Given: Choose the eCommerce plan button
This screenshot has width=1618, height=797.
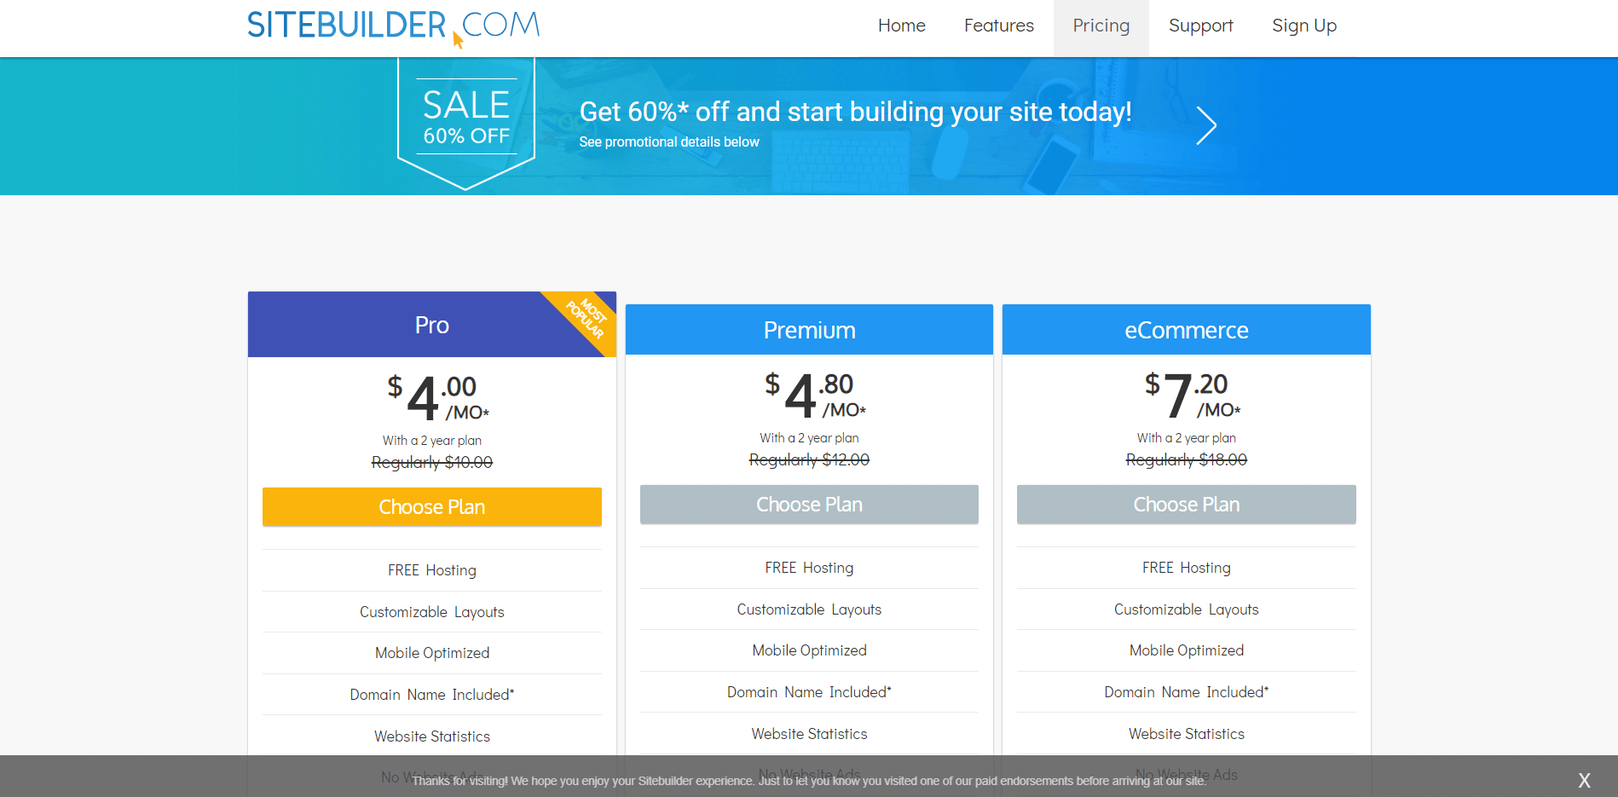Looking at the screenshot, I should (x=1186, y=505).
